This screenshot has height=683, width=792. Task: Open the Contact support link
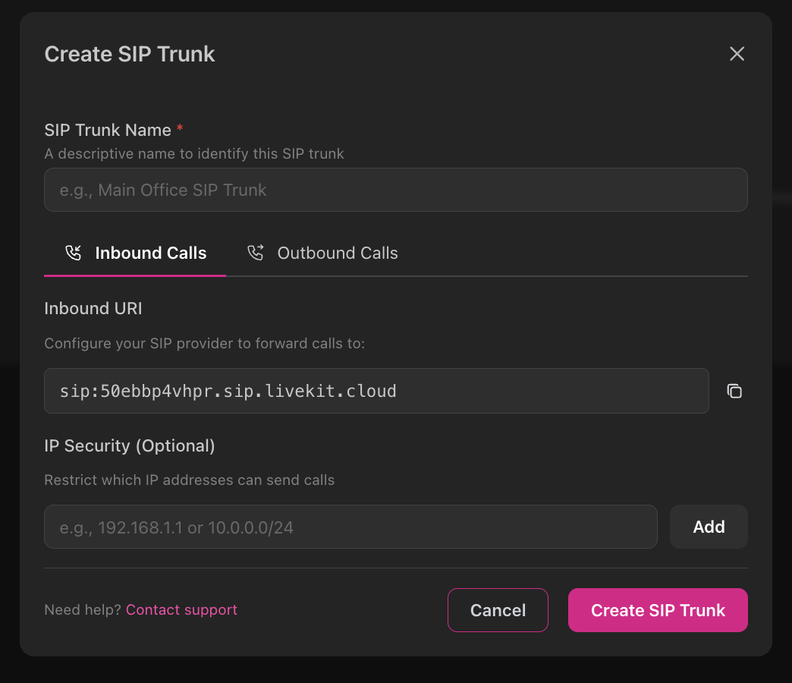181,609
